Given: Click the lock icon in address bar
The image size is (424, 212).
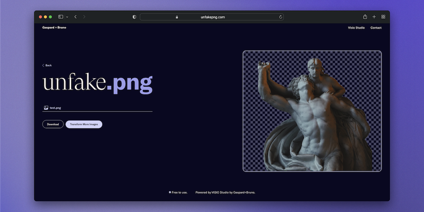Looking at the screenshot, I should [x=177, y=17].
